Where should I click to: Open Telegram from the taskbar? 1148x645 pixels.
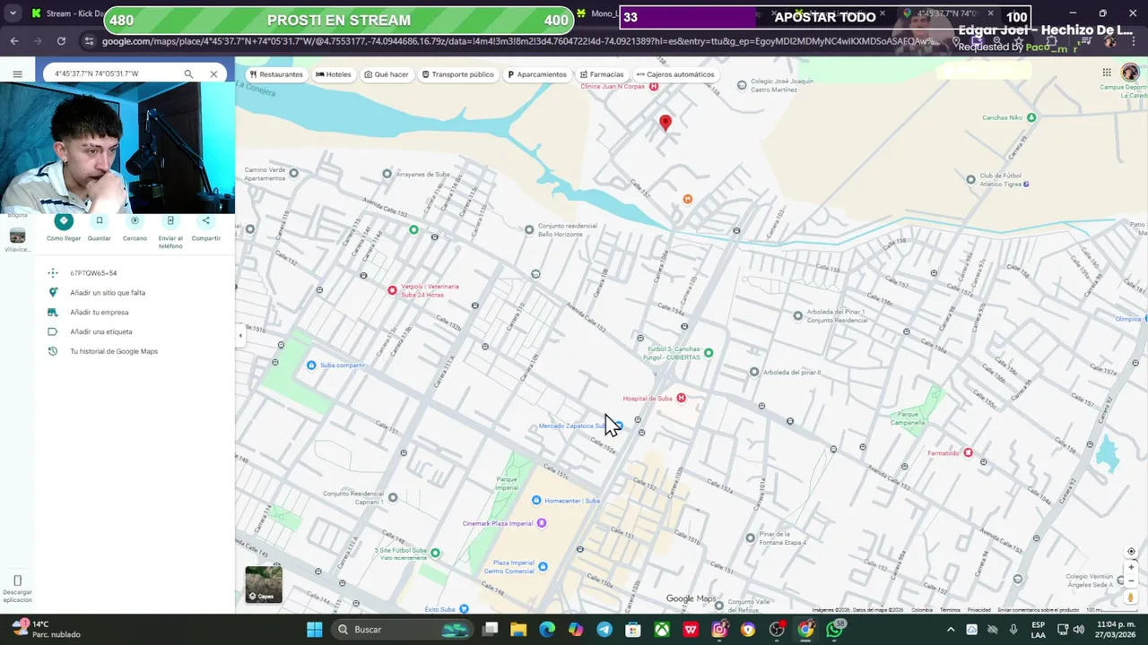pyautogui.click(x=604, y=630)
